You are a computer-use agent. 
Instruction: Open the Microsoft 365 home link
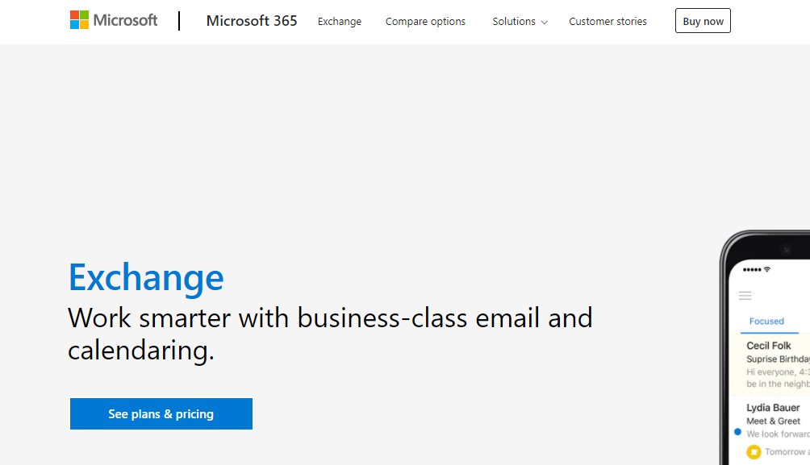click(x=252, y=21)
